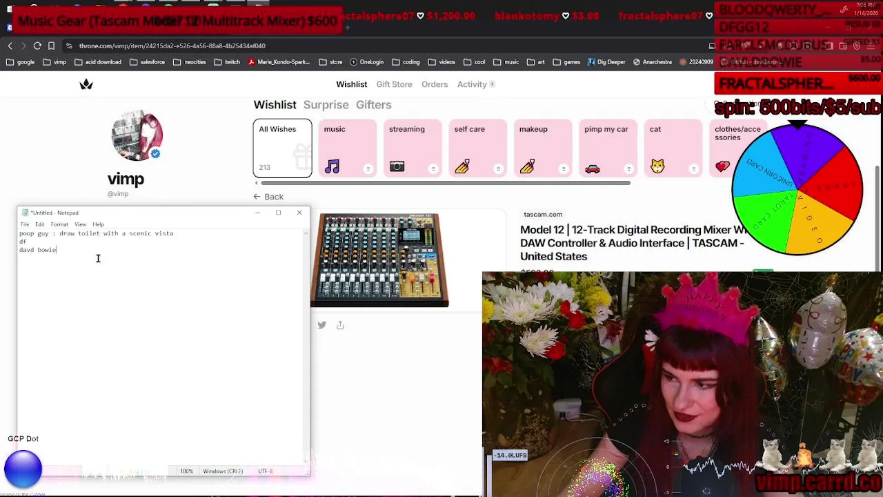Open the salesforce bookmarks folder
This screenshot has height=497, width=883.
click(x=147, y=62)
